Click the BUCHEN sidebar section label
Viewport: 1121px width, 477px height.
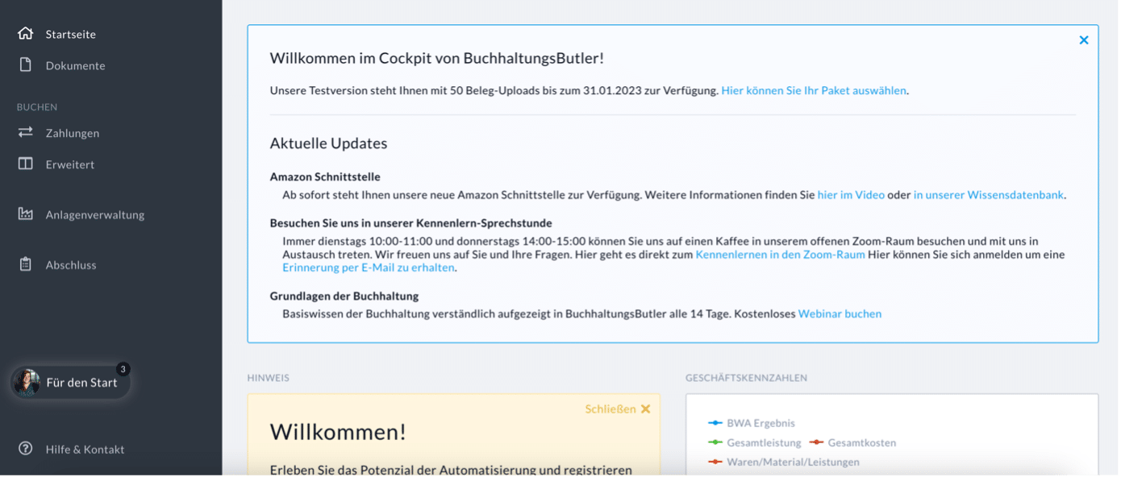point(37,107)
